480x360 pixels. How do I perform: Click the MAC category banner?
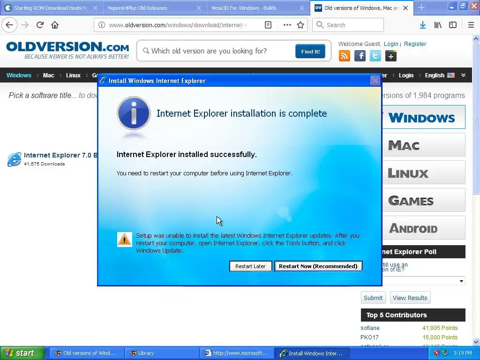(424, 145)
